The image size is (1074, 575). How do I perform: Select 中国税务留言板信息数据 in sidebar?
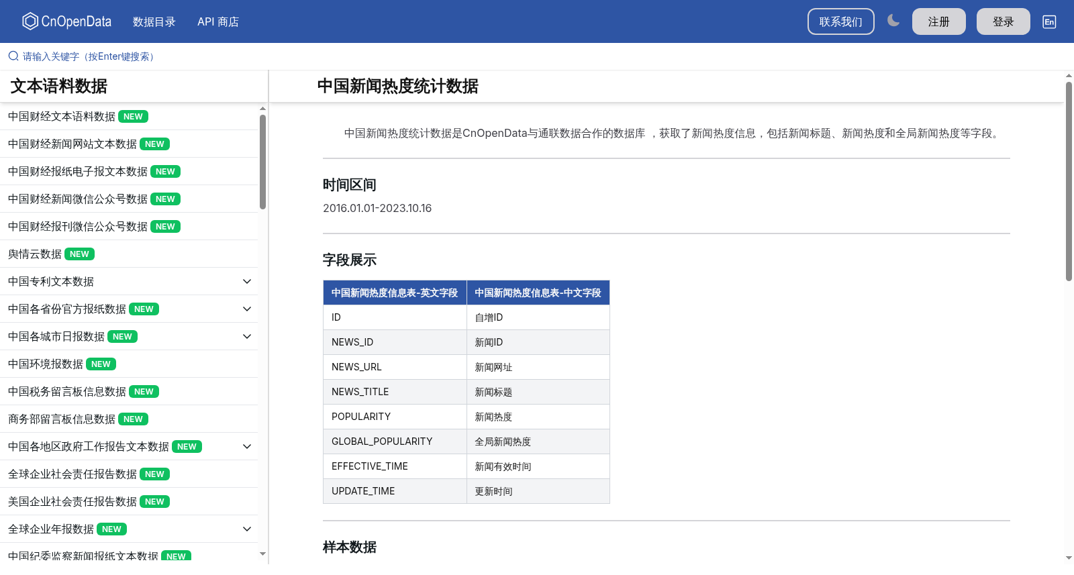(x=67, y=392)
